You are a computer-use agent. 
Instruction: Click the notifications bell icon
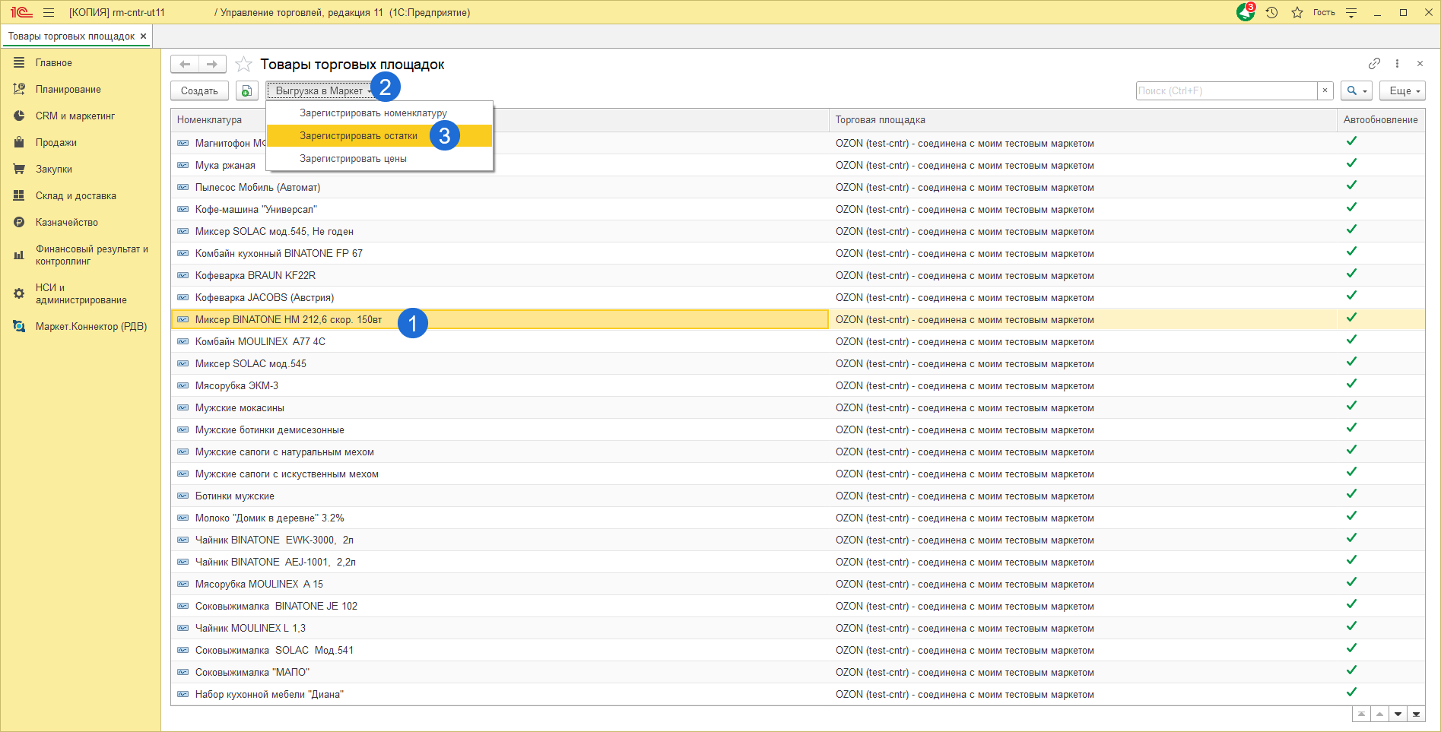click(x=1246, y=12)
